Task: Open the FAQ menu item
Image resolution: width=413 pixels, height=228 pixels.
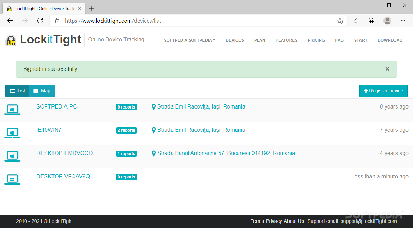Action: click(x=339, y=40)
